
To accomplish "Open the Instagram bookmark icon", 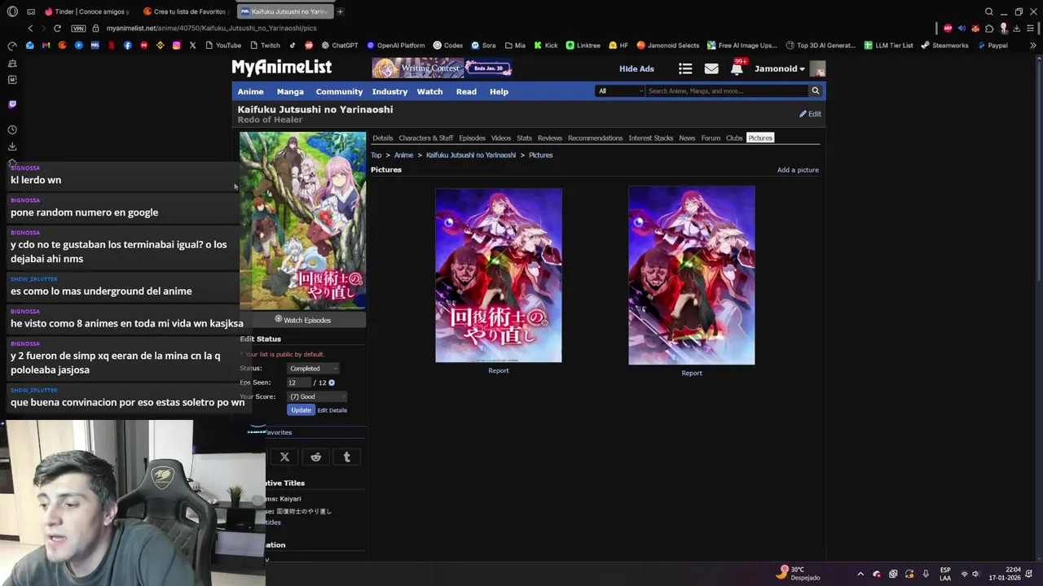I will [176, 46].
